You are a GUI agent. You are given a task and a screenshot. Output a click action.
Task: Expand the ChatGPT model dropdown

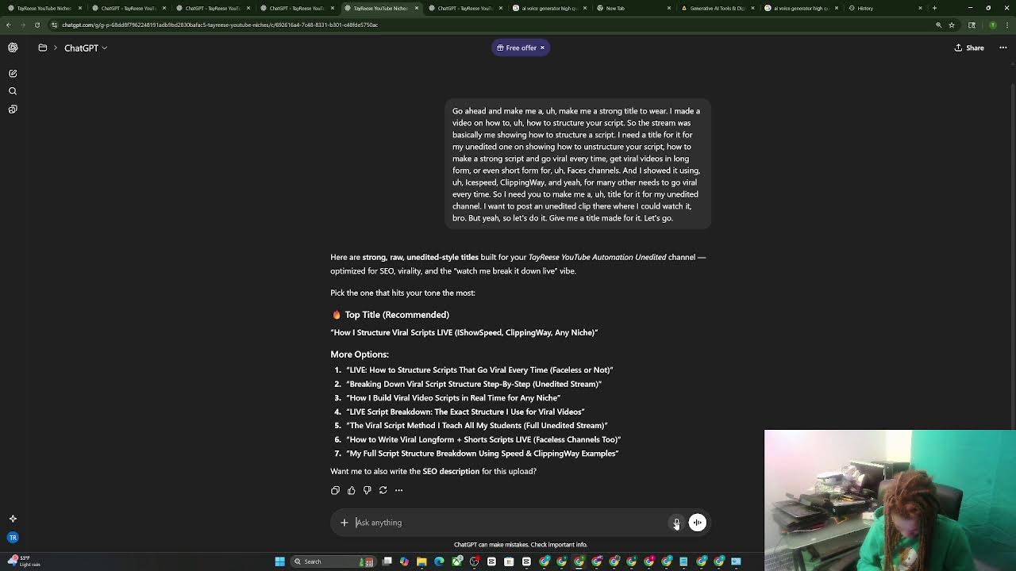(86, 48)
